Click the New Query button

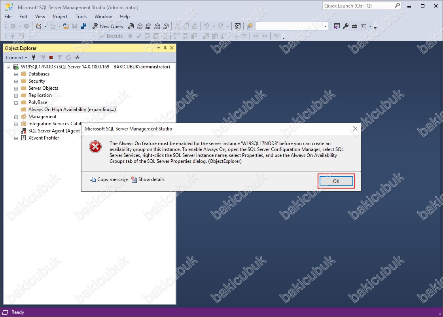[x=108, y=26]
